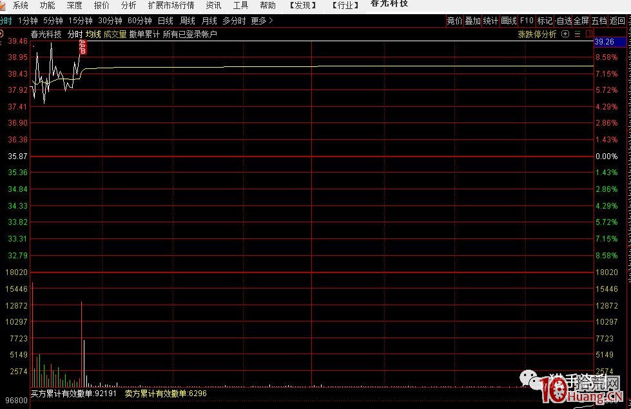Viewport: 631px width, 409px height.
Task: Expand the 更多 period options
Action: coord(262,21)
